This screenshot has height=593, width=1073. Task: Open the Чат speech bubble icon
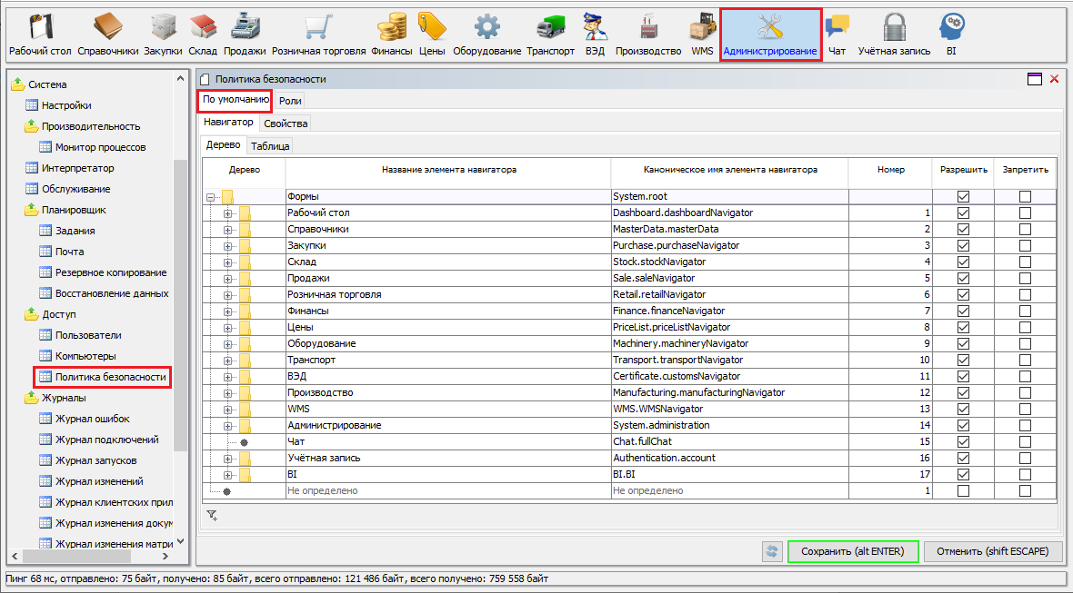point(837,27)
